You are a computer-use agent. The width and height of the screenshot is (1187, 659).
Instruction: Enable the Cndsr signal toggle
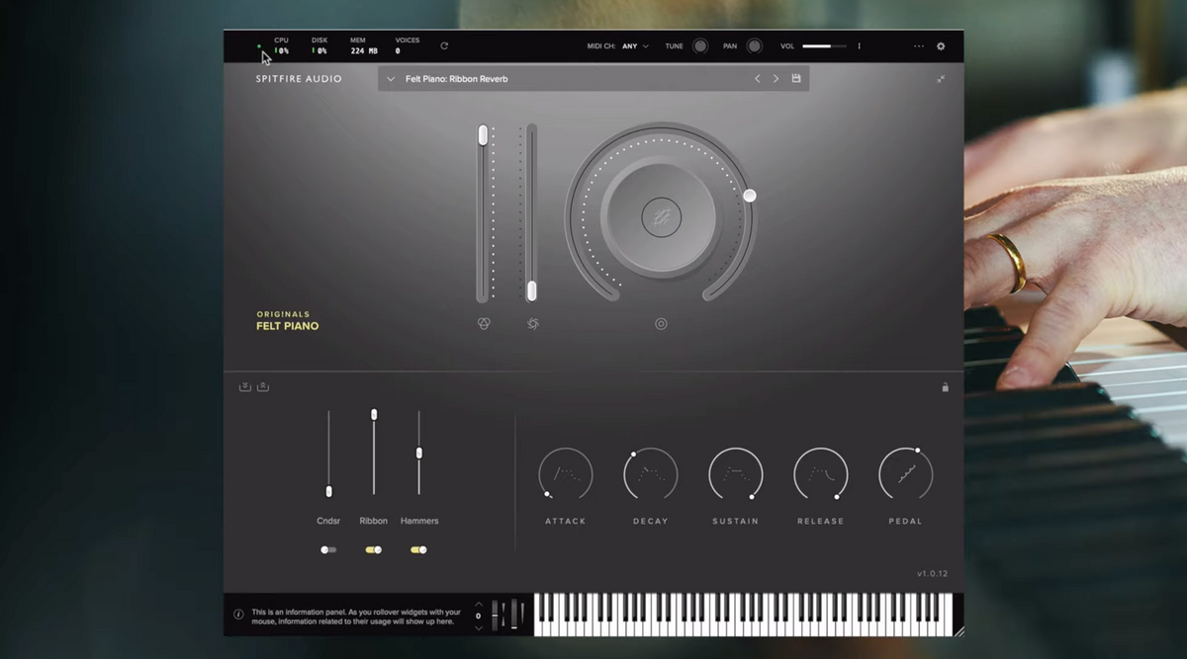click(328, 550)
